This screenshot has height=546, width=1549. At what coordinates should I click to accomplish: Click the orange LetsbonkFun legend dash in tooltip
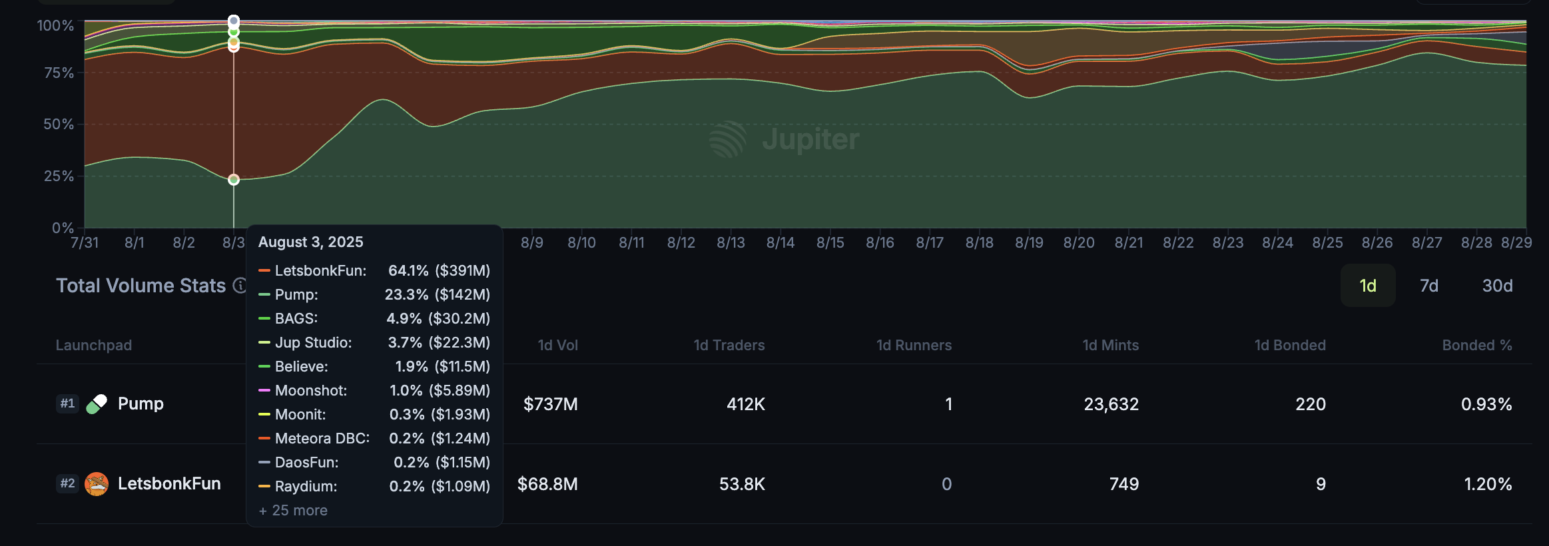(x=264, y=270)
